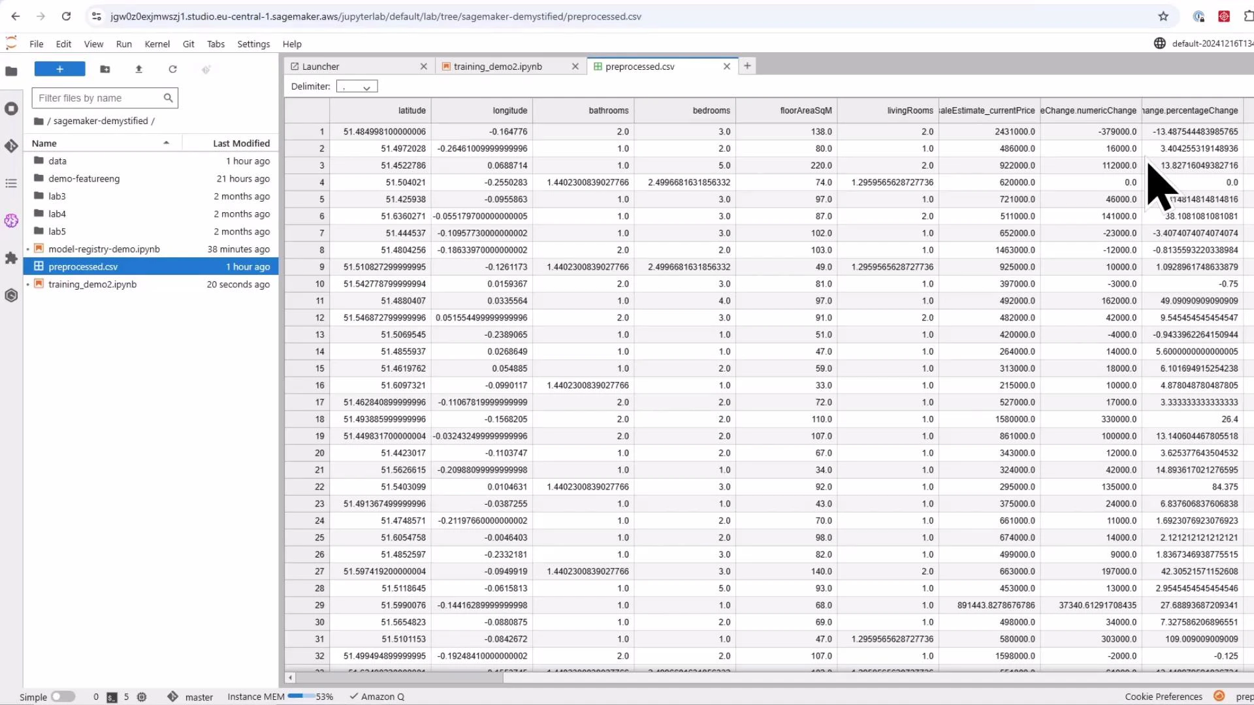Open the Kernel menu
The image size is (1254, 705).
(x=157, y=44)
